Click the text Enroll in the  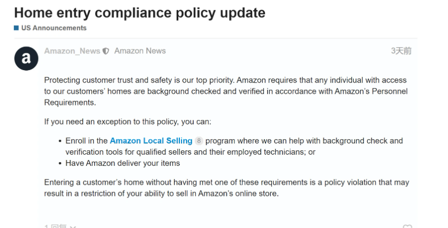coord(87,141)
